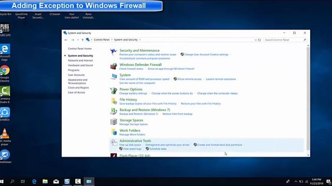Open Mail app from the taskbar
The height and width of the screenshot is (186, 332).
tap(56, 181)
